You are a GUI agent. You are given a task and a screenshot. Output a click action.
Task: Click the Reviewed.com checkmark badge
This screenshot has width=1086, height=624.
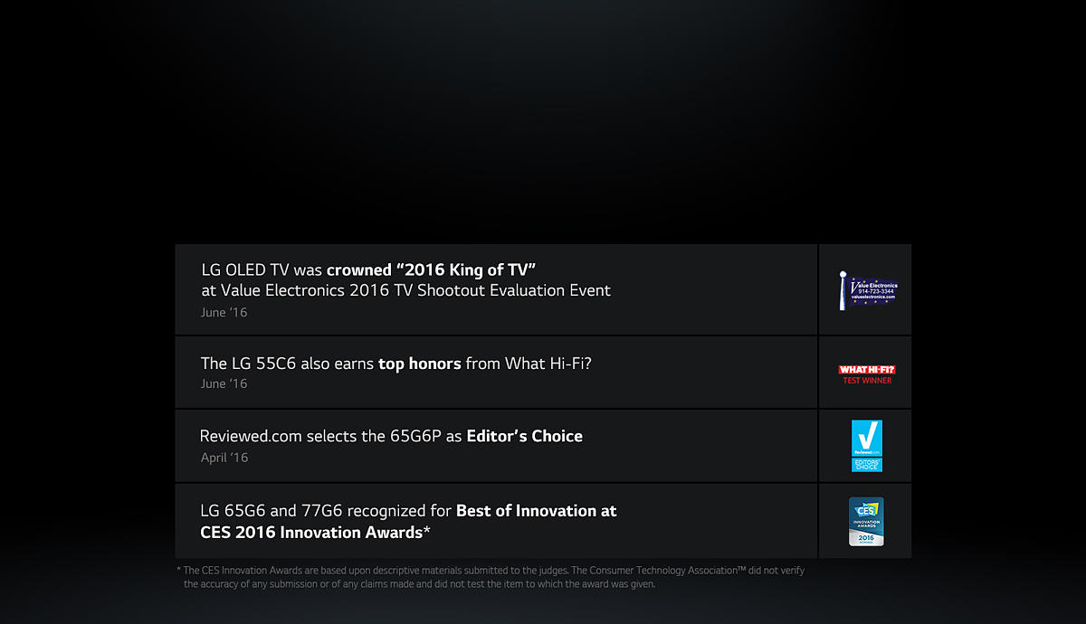click(x=867, y=445)
